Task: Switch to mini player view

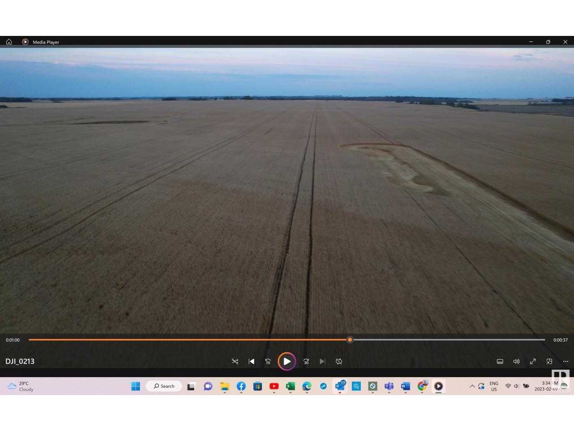Action: click(549, 361)
